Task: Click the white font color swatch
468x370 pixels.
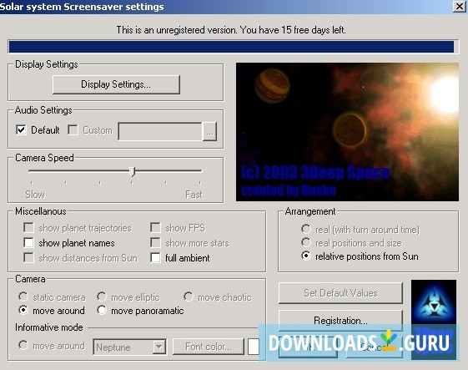Action: 254,347
